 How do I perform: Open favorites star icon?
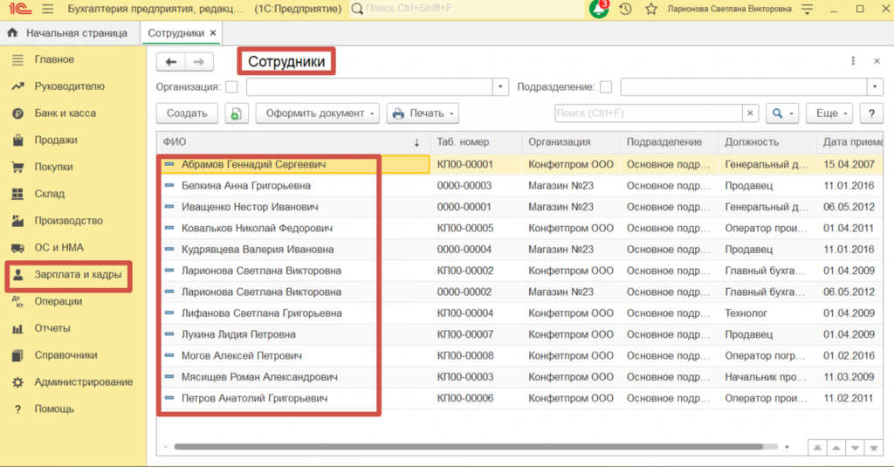(x=651, y=9)
